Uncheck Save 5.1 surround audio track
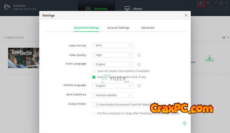 [x=94, y=77]
